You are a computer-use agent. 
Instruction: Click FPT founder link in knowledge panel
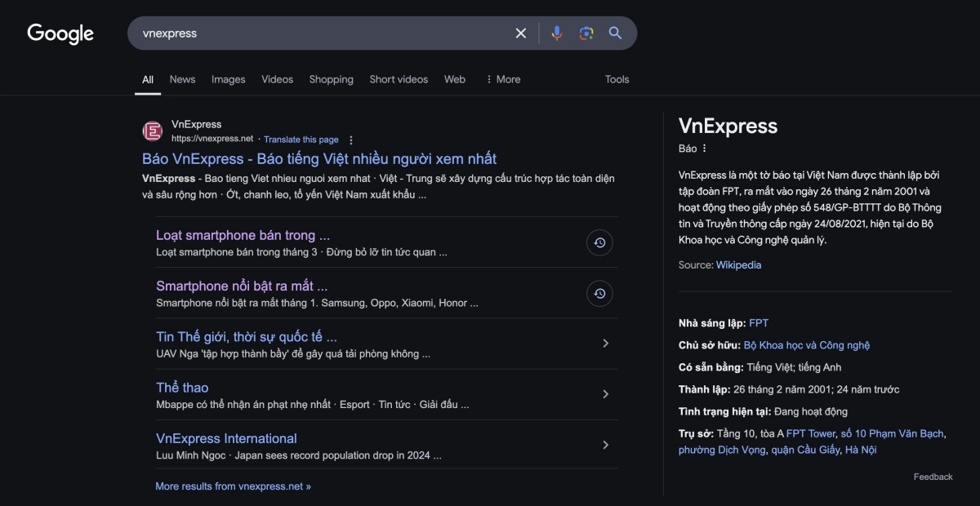pyautogui.click(x=759, y=323)
